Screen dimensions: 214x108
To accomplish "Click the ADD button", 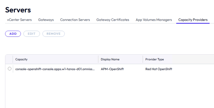I will tap(13, 34).
